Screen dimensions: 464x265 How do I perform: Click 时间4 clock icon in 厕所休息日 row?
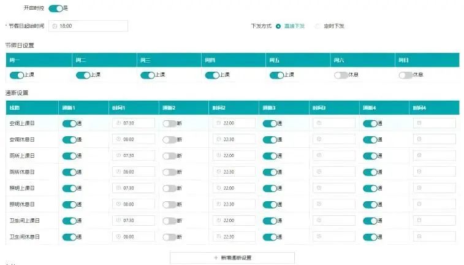tap(419, 172)
